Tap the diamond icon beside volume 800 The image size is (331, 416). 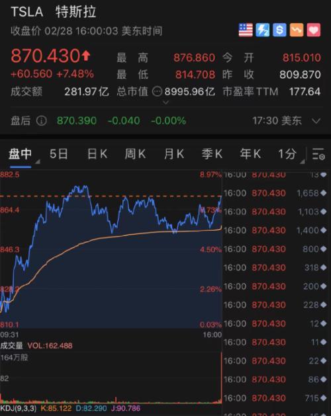tap(323, 249)
